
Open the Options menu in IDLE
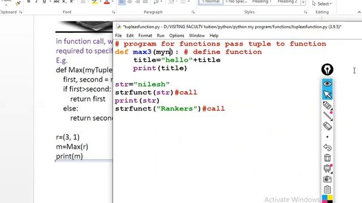[x=176, y=36]
